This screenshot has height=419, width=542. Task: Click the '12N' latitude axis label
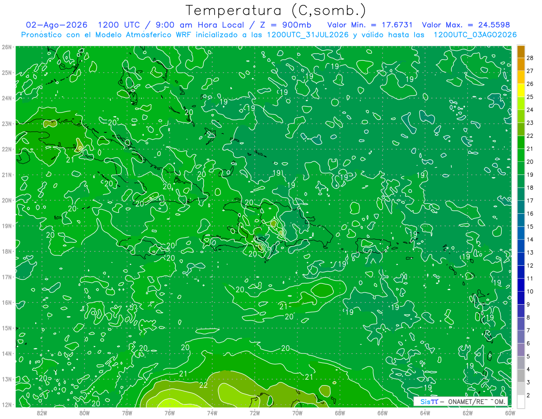coord(6,405)
